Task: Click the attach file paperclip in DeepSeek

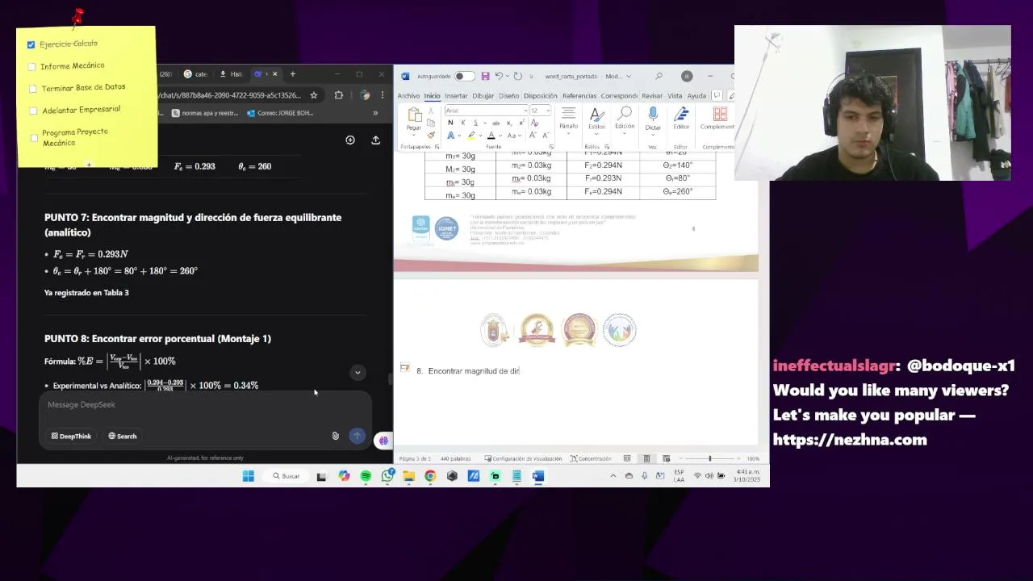Action: (336, 436)
